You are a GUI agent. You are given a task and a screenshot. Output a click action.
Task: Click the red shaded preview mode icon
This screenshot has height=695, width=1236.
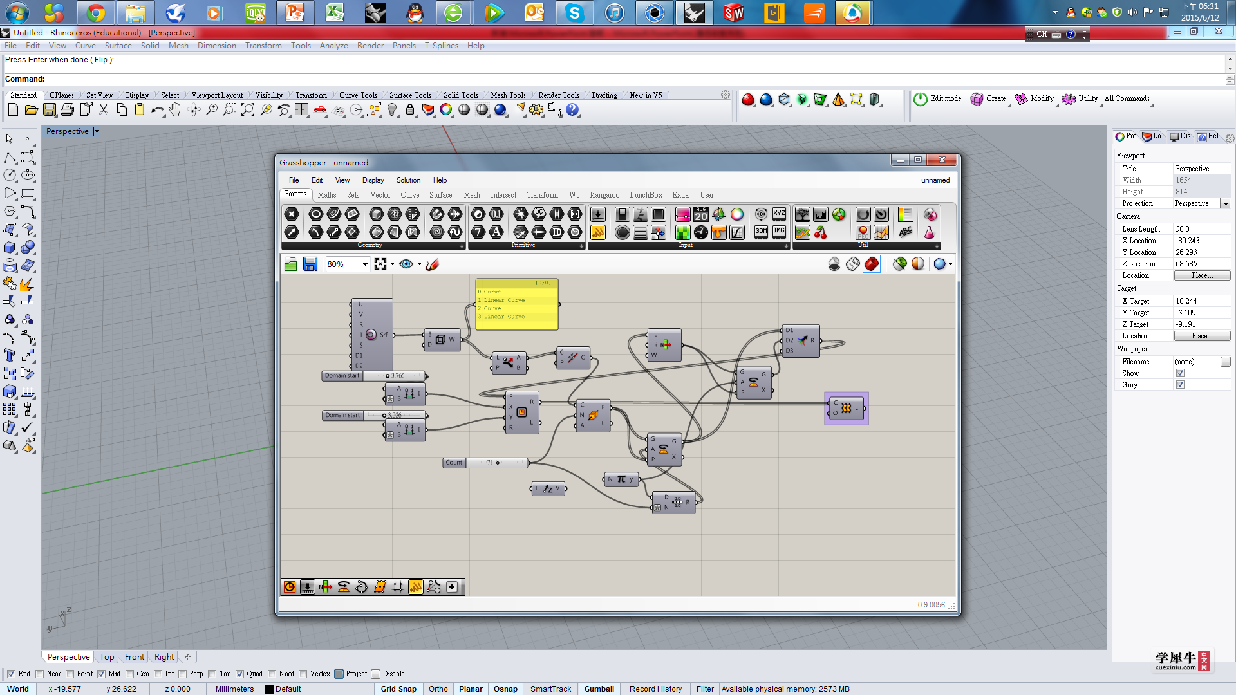(872, 264)
